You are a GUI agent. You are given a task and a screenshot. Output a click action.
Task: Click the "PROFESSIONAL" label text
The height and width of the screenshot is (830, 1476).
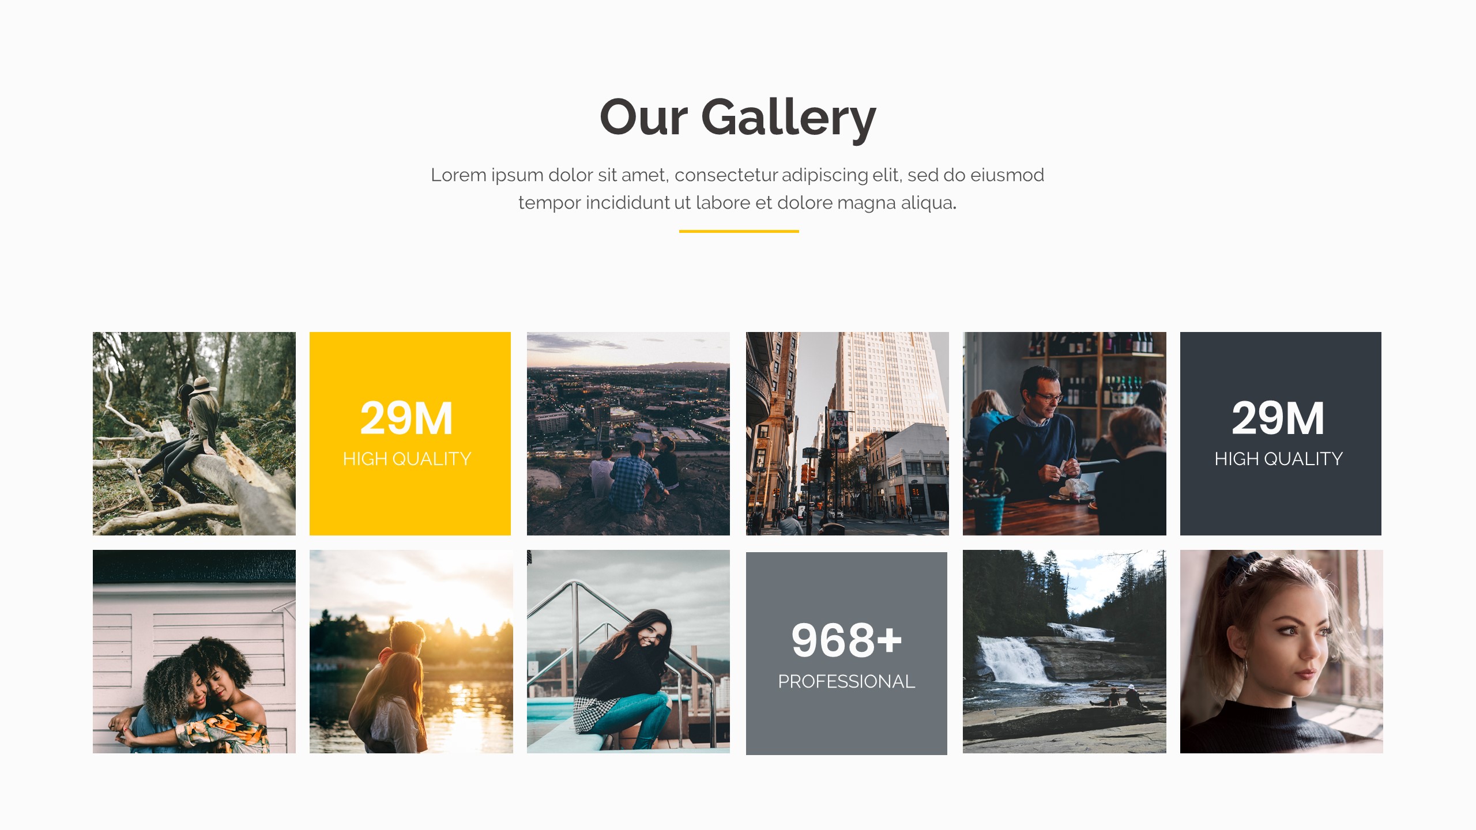tap(846, 681)
